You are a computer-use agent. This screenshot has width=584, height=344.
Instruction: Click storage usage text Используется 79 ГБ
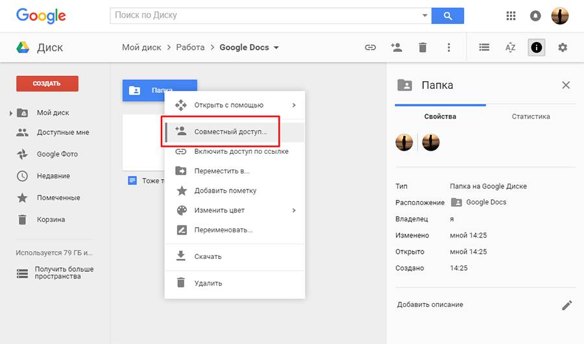pyautogui.click(x=54, y=252)
